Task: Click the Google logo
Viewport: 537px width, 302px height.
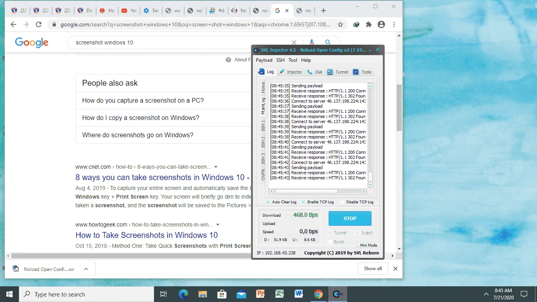Action: pos(31,42)
